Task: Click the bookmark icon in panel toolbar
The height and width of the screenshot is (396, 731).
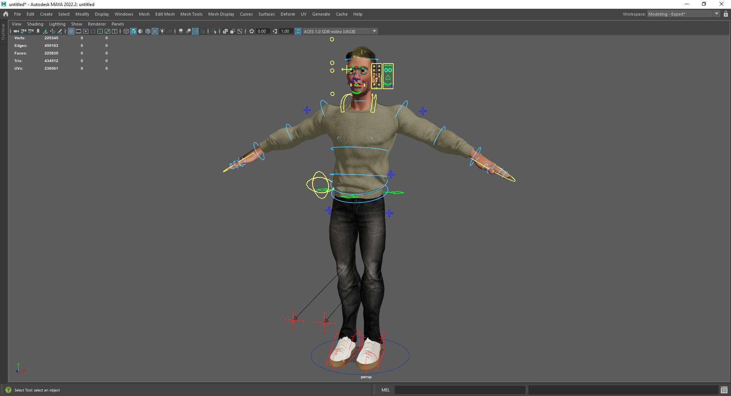Action: [x=38, y=31]
